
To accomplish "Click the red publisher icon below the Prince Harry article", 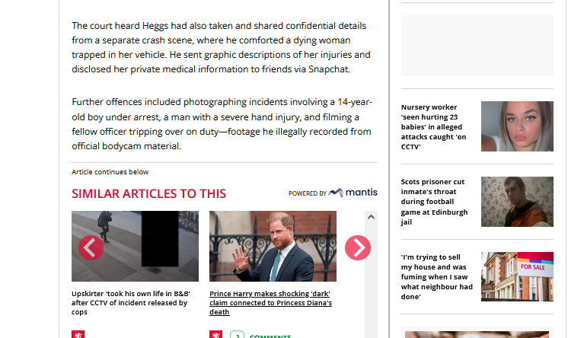I will point(216,334).
